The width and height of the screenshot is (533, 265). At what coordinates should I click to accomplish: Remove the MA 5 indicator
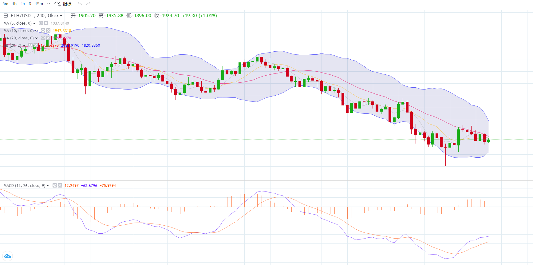[46, 23]
